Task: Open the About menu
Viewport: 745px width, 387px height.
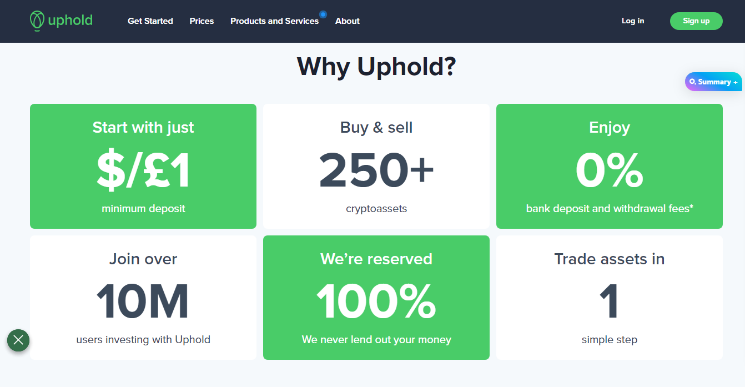Action: coord(348,21)
